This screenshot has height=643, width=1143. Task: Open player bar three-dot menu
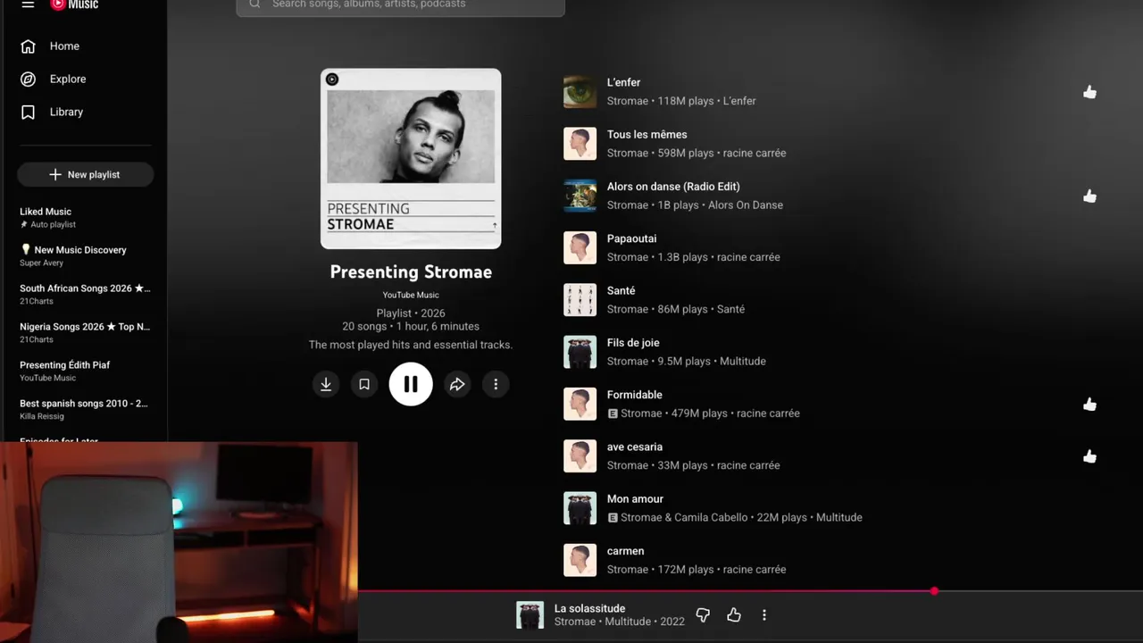tap(764, 615)
